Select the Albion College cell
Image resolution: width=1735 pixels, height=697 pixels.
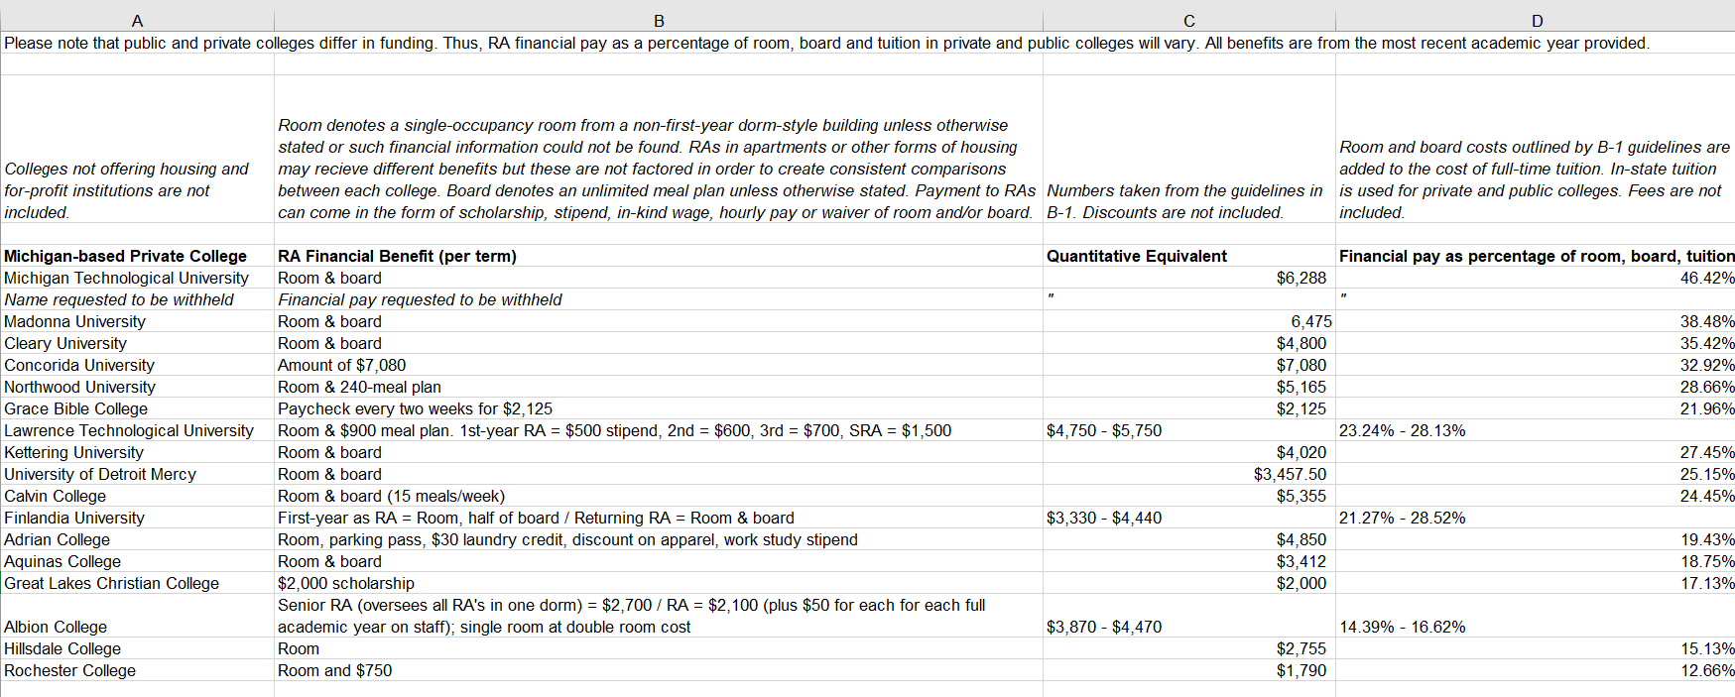pyautogui.click(x=137, y=616)
